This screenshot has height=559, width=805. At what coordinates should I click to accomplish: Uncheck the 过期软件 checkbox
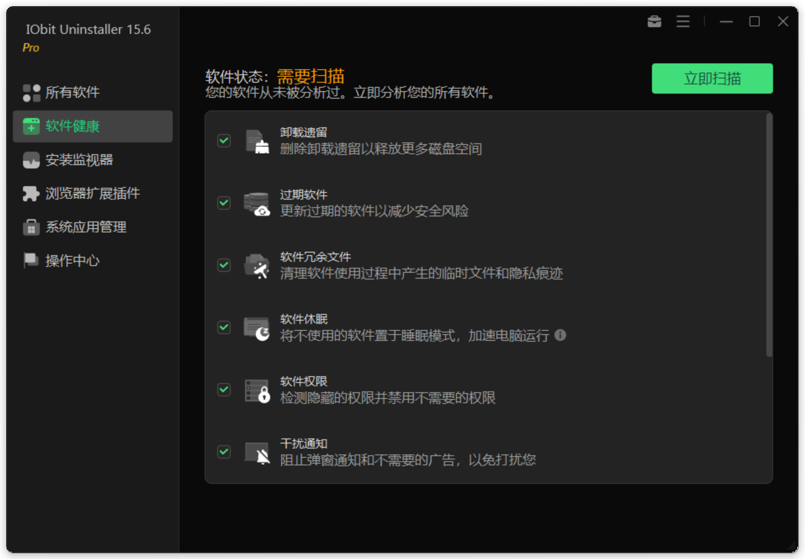[x=224, y=202]
